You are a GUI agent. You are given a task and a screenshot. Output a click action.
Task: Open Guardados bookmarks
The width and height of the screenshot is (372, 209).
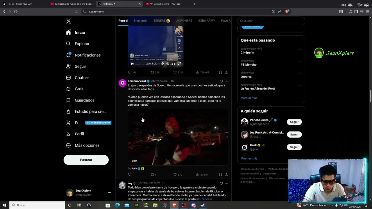(x=80, y=100)
